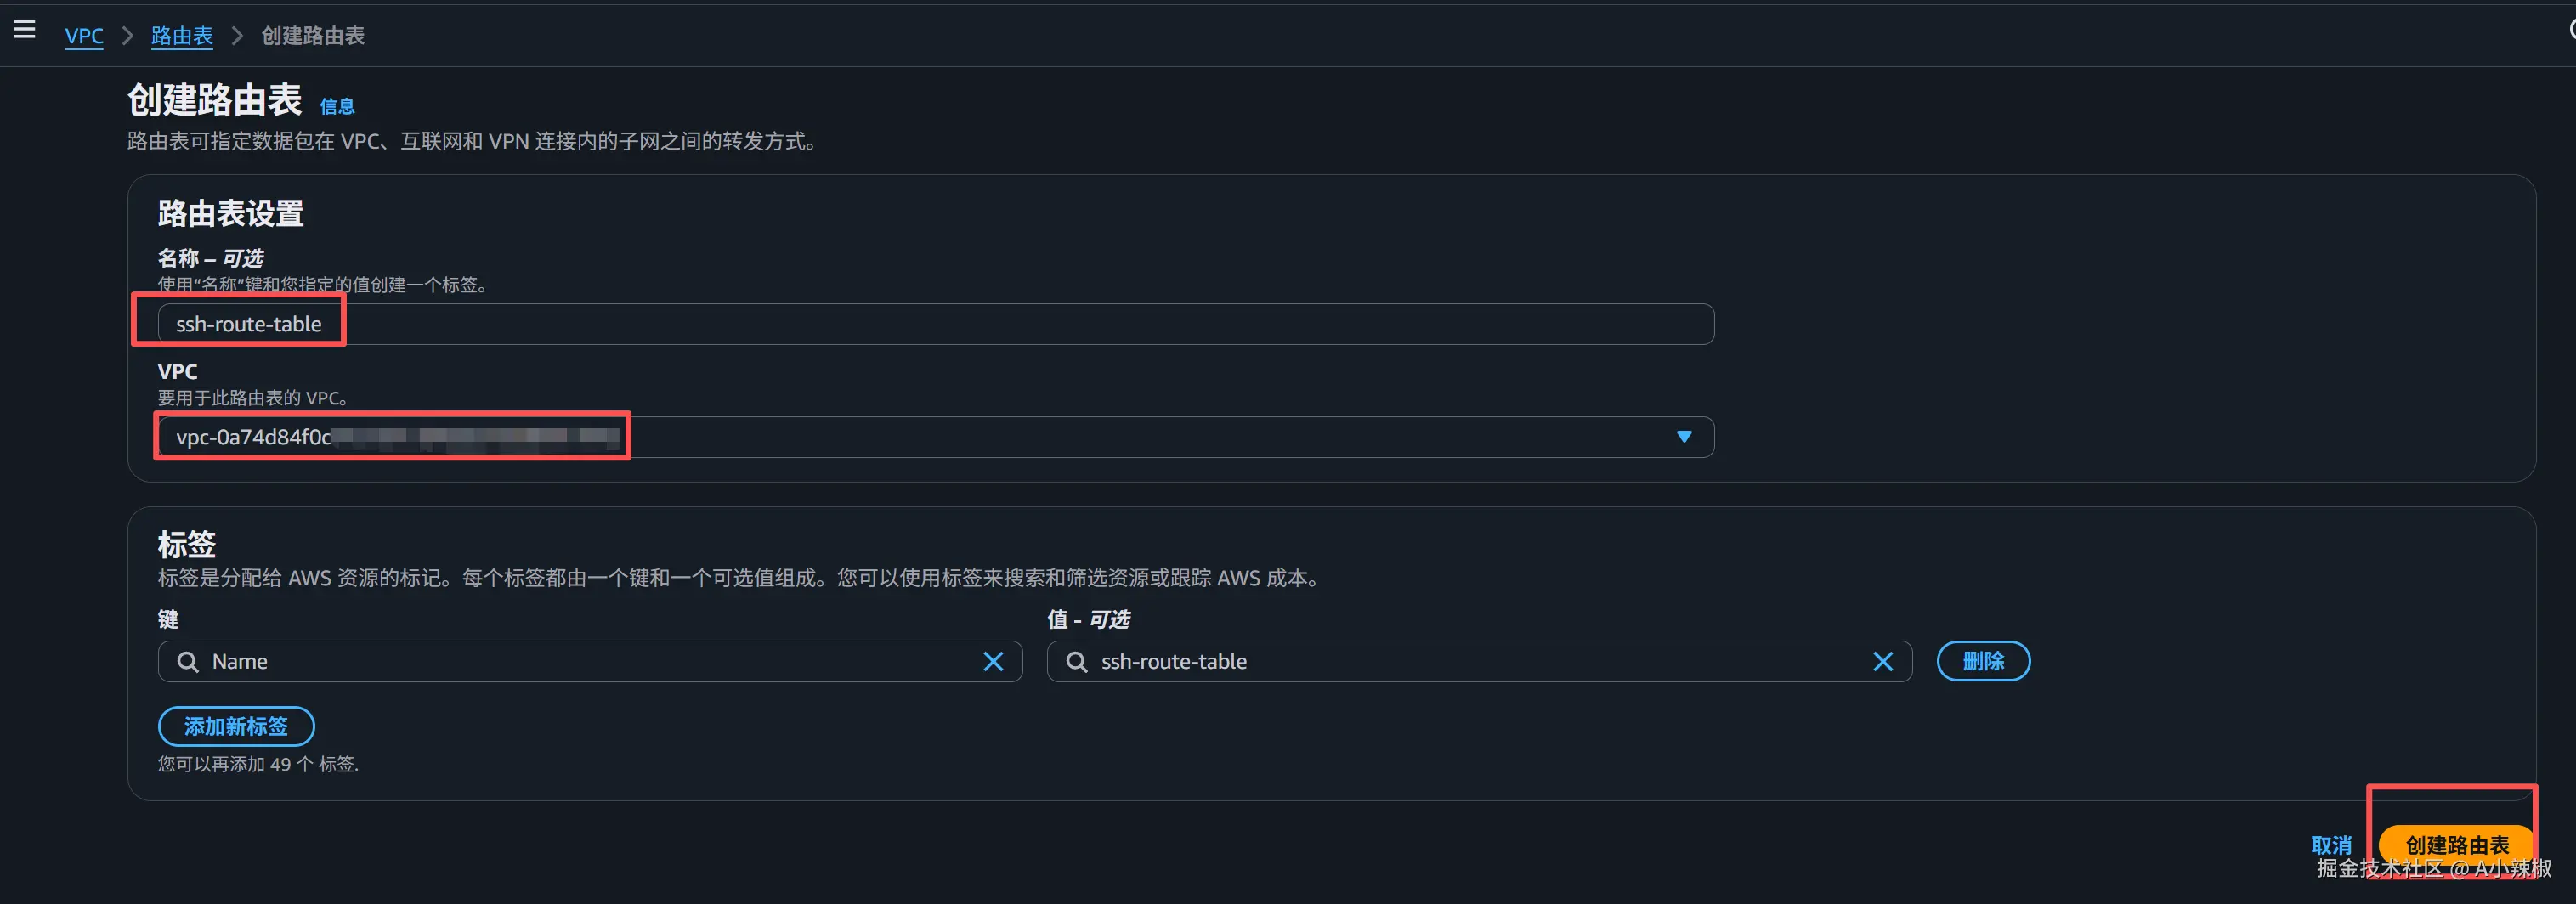Click the 删除 tag button
Viewport: 2576px width, 904px height.
[1983, 661]
